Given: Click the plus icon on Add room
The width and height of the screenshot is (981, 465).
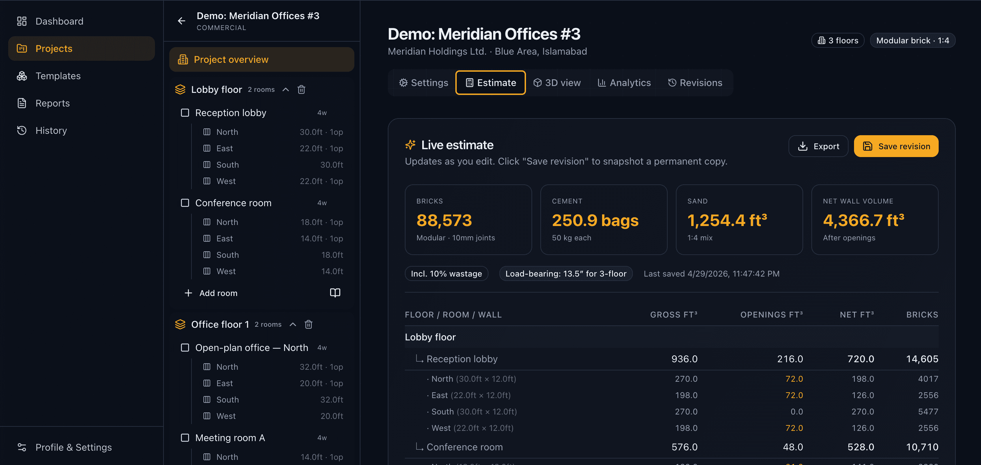Looking at the screenshot, I should [188, 293].
